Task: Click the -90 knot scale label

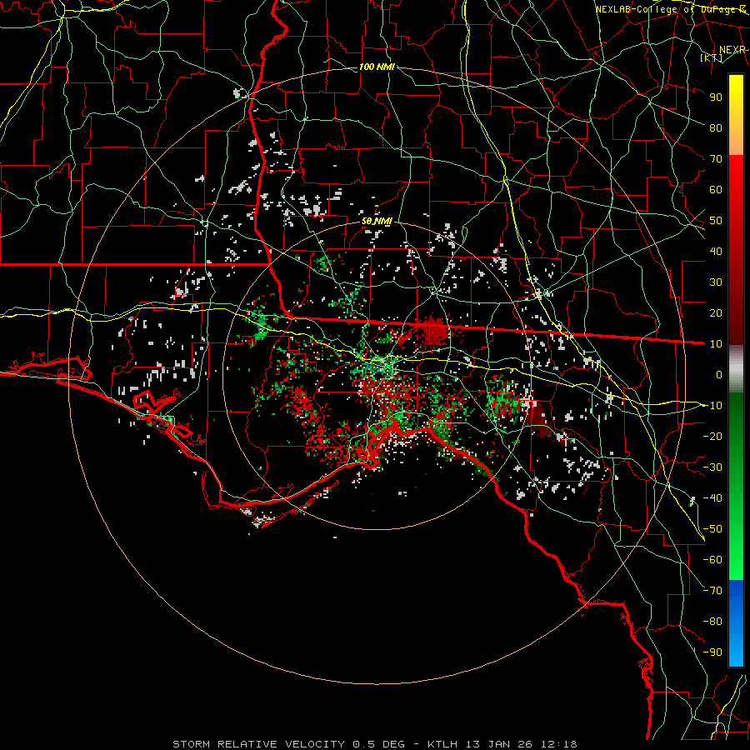Action: (712, 652)
